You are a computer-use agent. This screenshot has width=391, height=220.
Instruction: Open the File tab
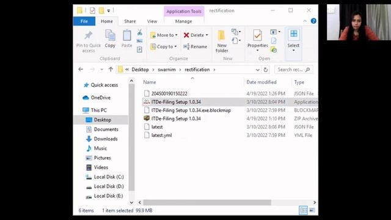click(84, 21)
